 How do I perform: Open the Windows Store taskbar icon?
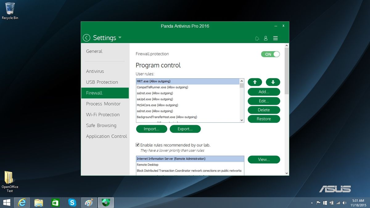(55, 202)
